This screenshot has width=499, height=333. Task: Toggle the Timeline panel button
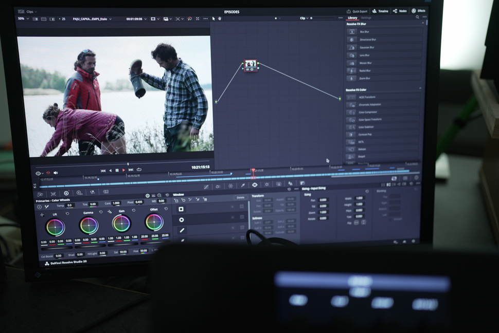[x=380, y=11]
